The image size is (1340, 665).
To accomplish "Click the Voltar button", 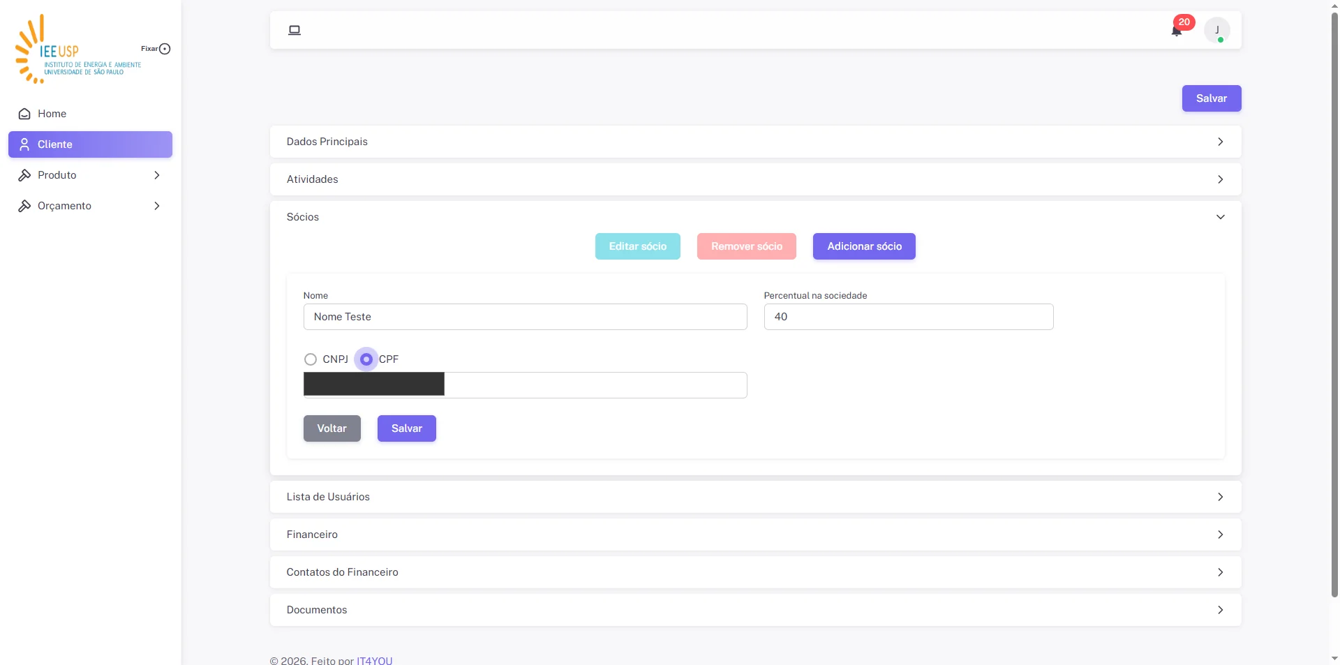I will tap(332, 428).
